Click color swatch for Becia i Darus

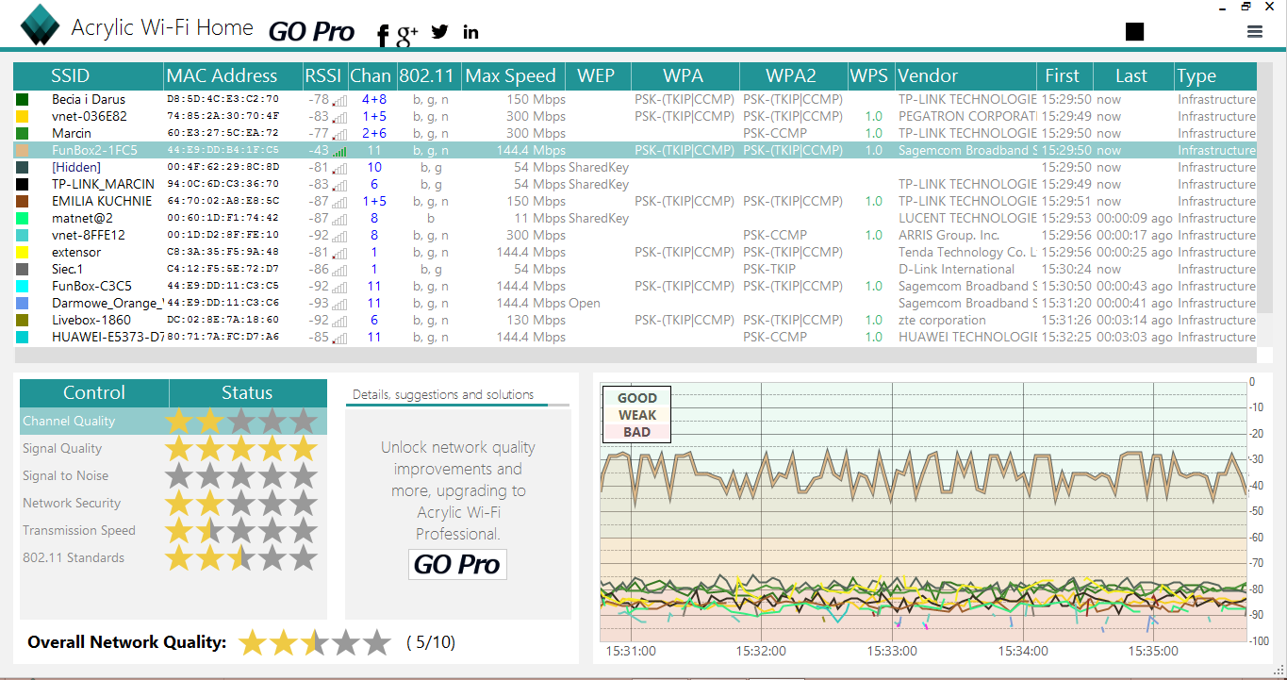pos(22,99)
